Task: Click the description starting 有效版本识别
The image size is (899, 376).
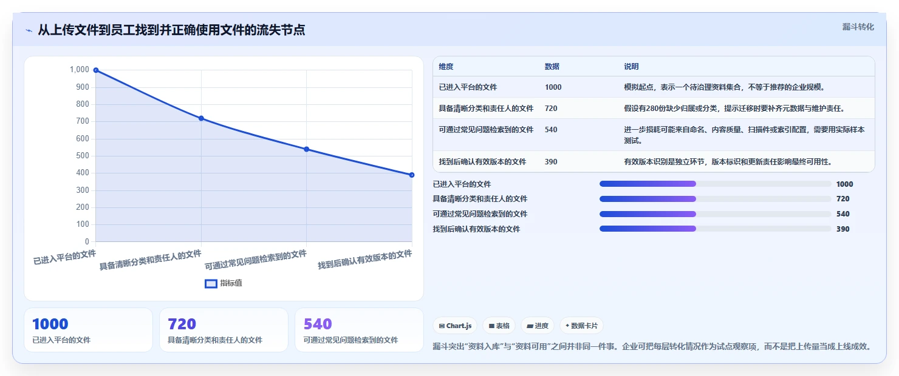Action: [728, 162]
